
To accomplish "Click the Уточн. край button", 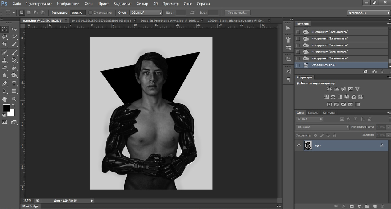I will point(237,13).
